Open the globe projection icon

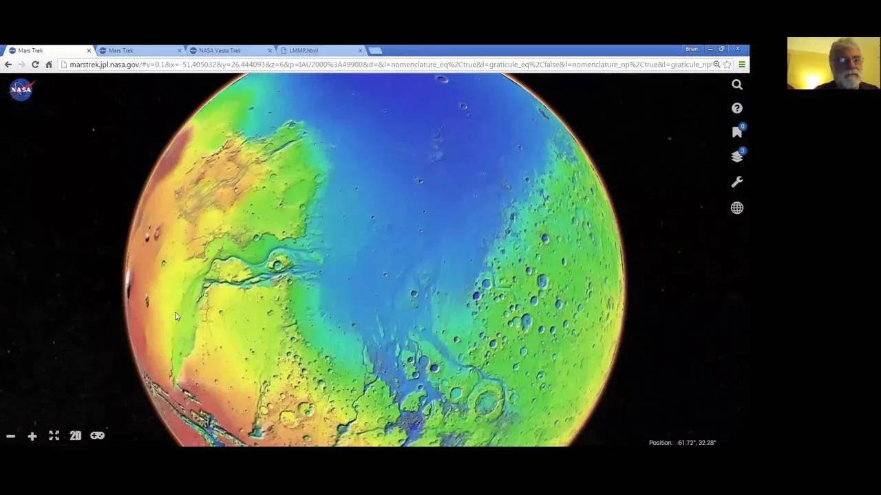tap(737, 208)
